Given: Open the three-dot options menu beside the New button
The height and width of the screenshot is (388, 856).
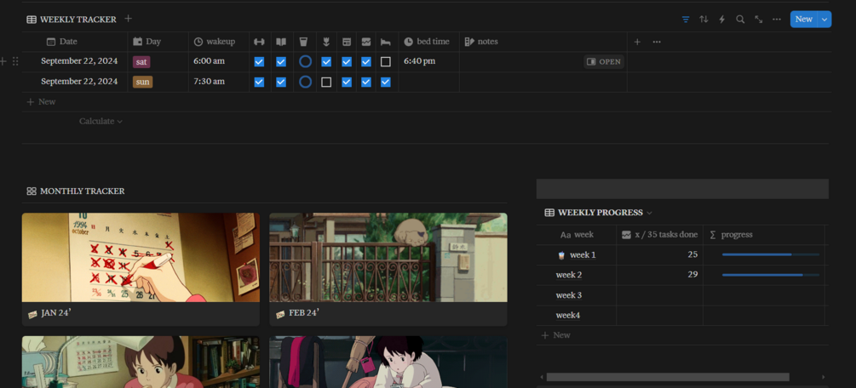Looking at the screenshot, I should point(776,19).
